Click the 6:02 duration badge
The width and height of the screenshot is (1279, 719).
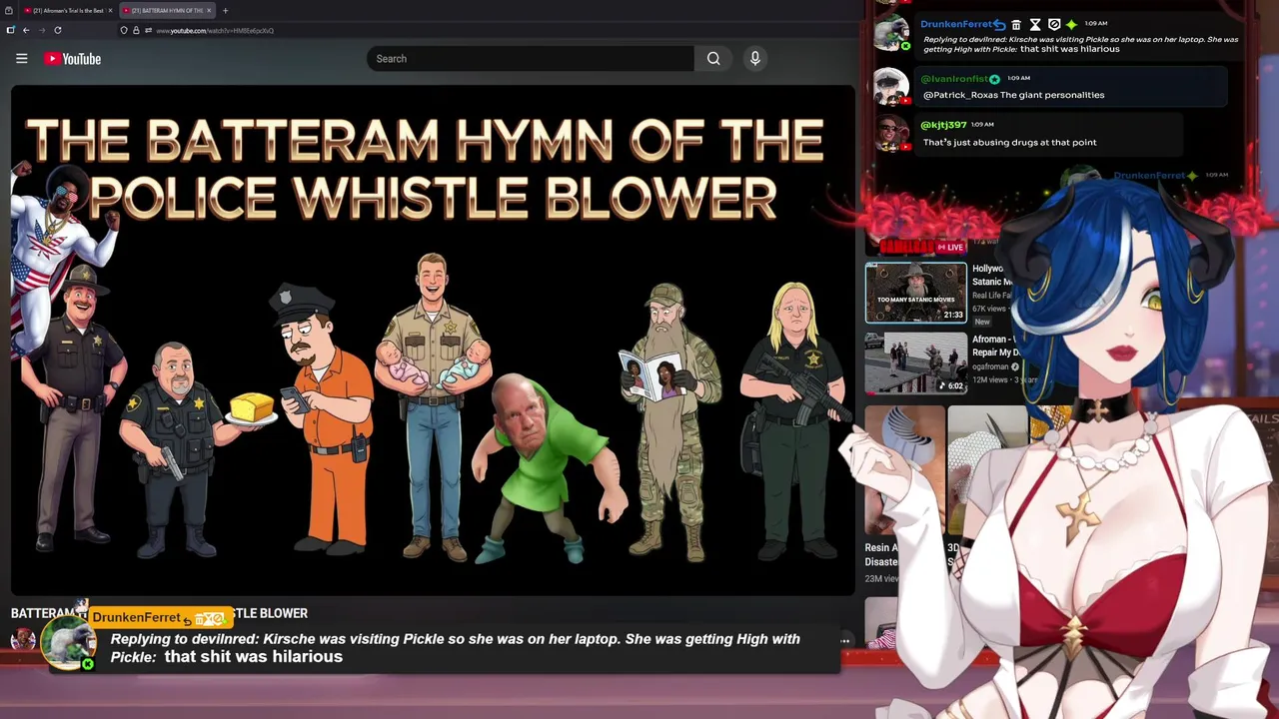[952, 385]
